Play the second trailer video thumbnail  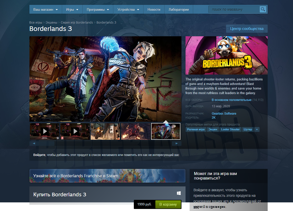[x=75, y=131]
